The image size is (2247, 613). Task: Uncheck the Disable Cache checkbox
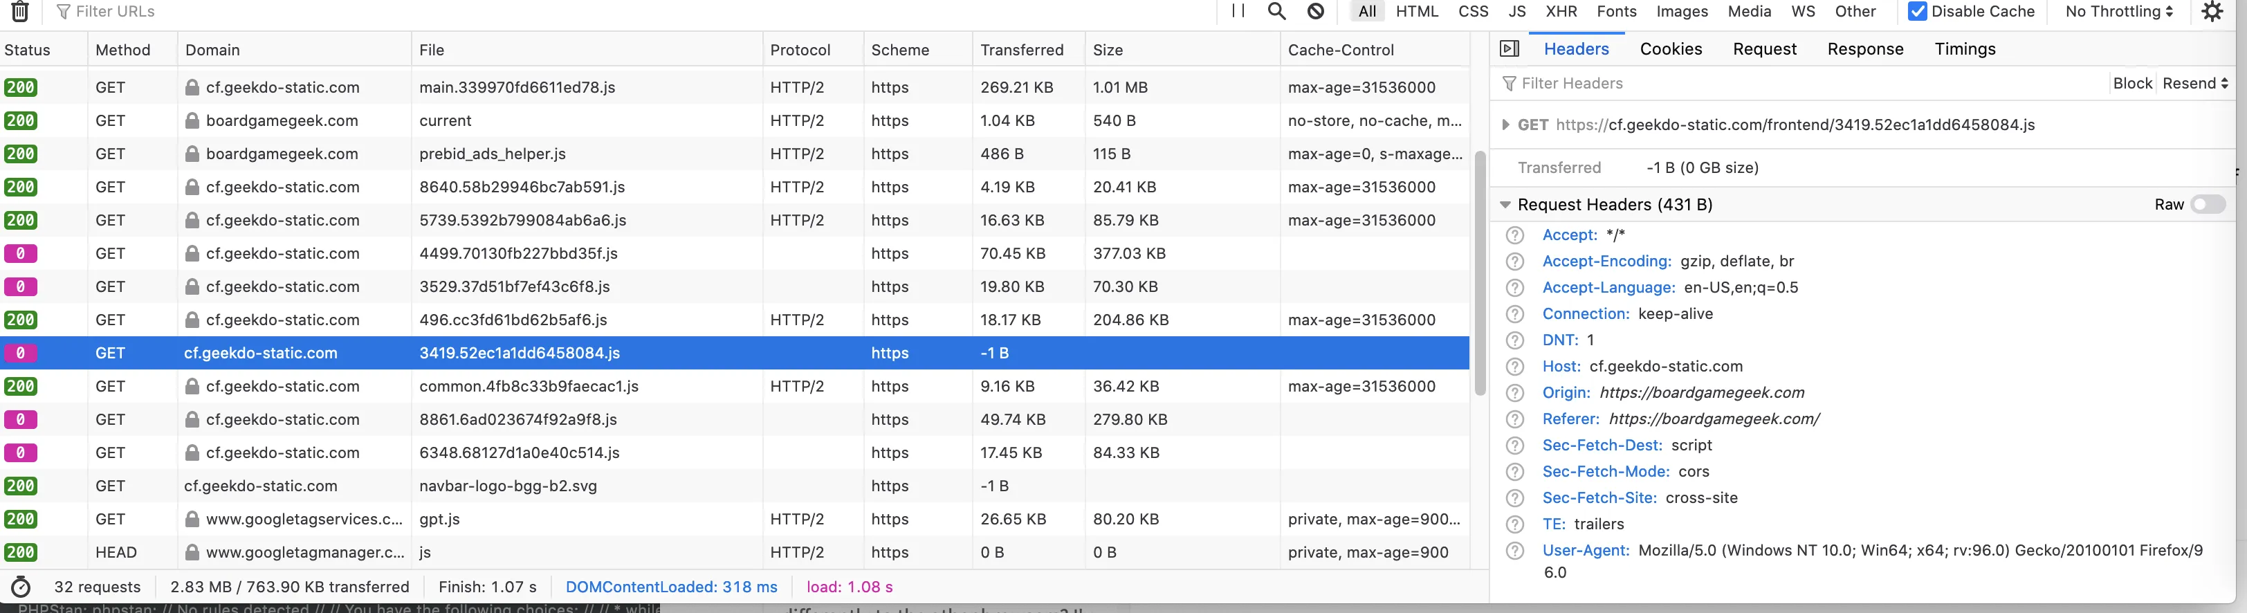(1917, 11)
